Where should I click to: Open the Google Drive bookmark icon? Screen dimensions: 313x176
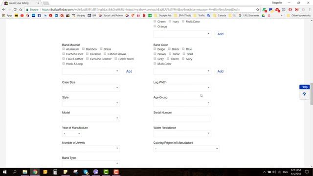pos(263,15)
